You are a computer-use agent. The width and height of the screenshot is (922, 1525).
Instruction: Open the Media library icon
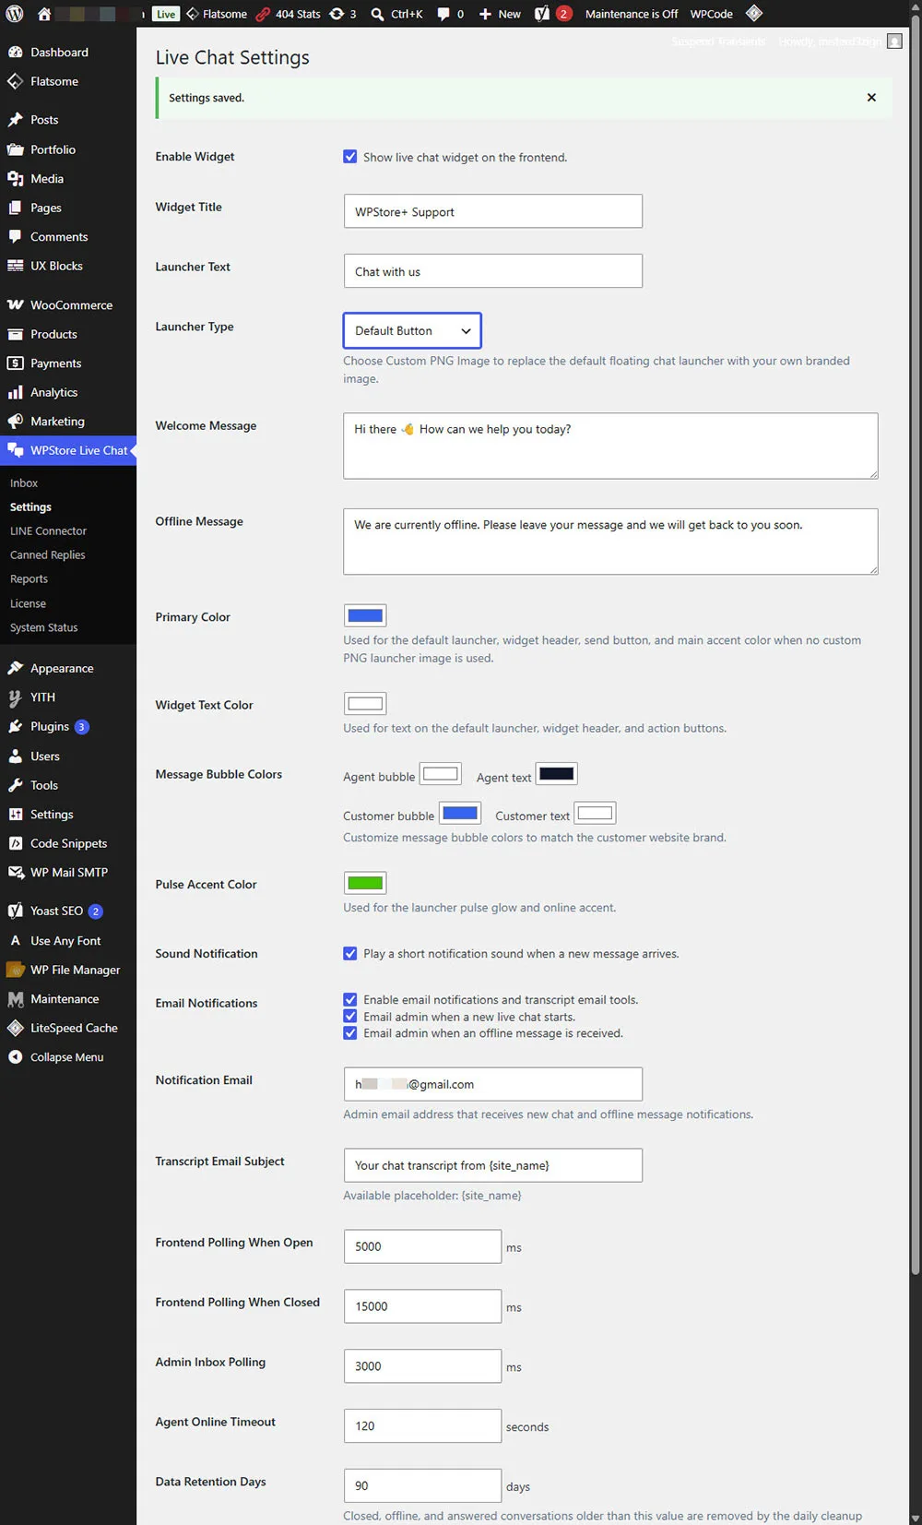point(16,179)
